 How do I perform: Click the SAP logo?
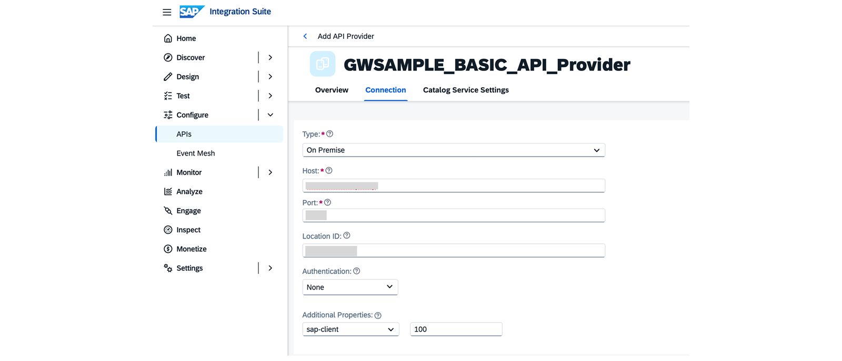192,12
